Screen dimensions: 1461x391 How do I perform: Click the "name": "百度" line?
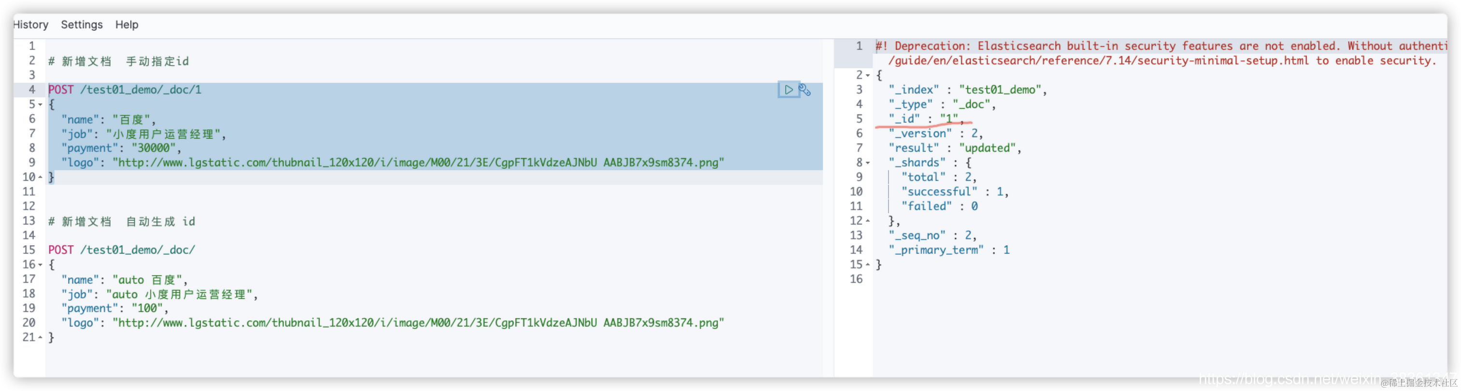(x=108, y=119)
